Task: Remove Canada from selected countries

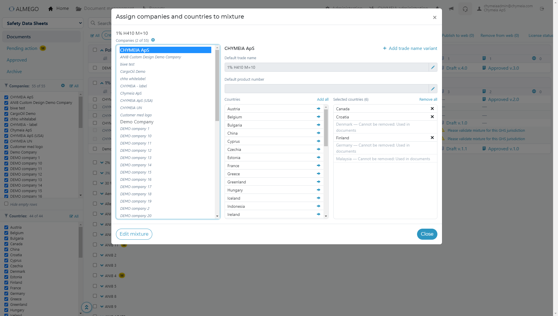Action: click(432, 109)
